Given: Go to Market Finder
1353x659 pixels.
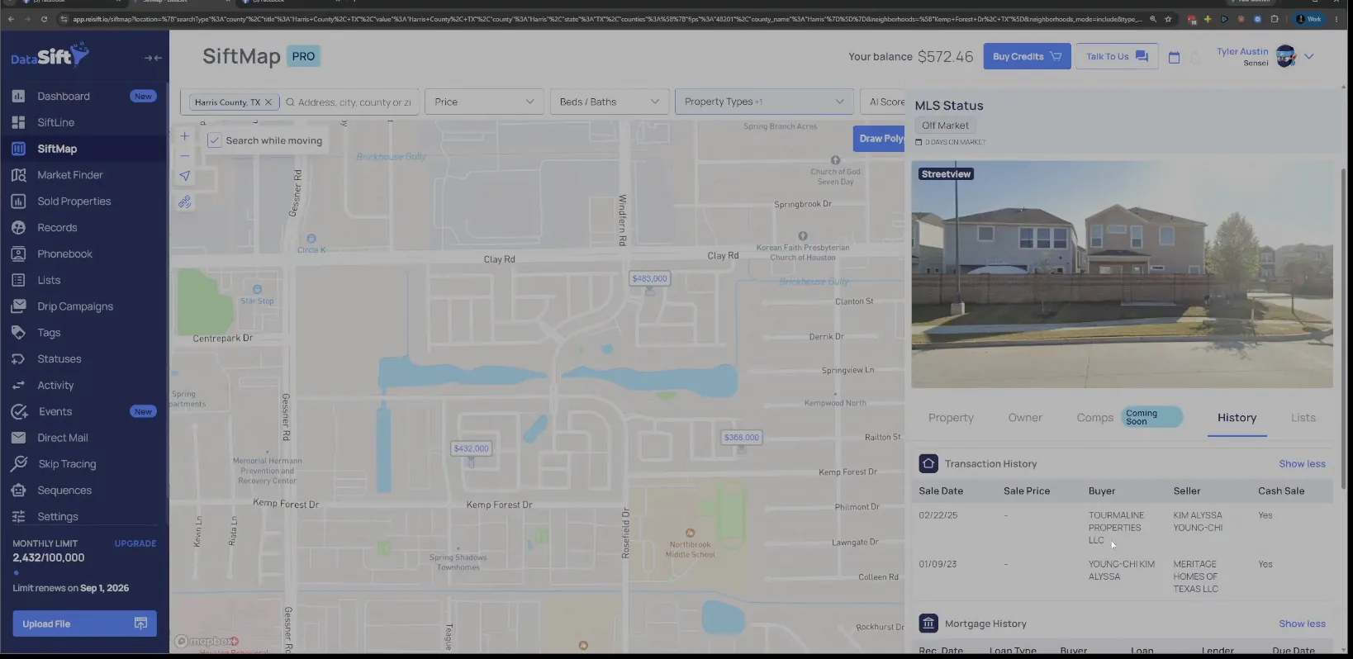Looking at the screenshot, I should pos(69,175).
